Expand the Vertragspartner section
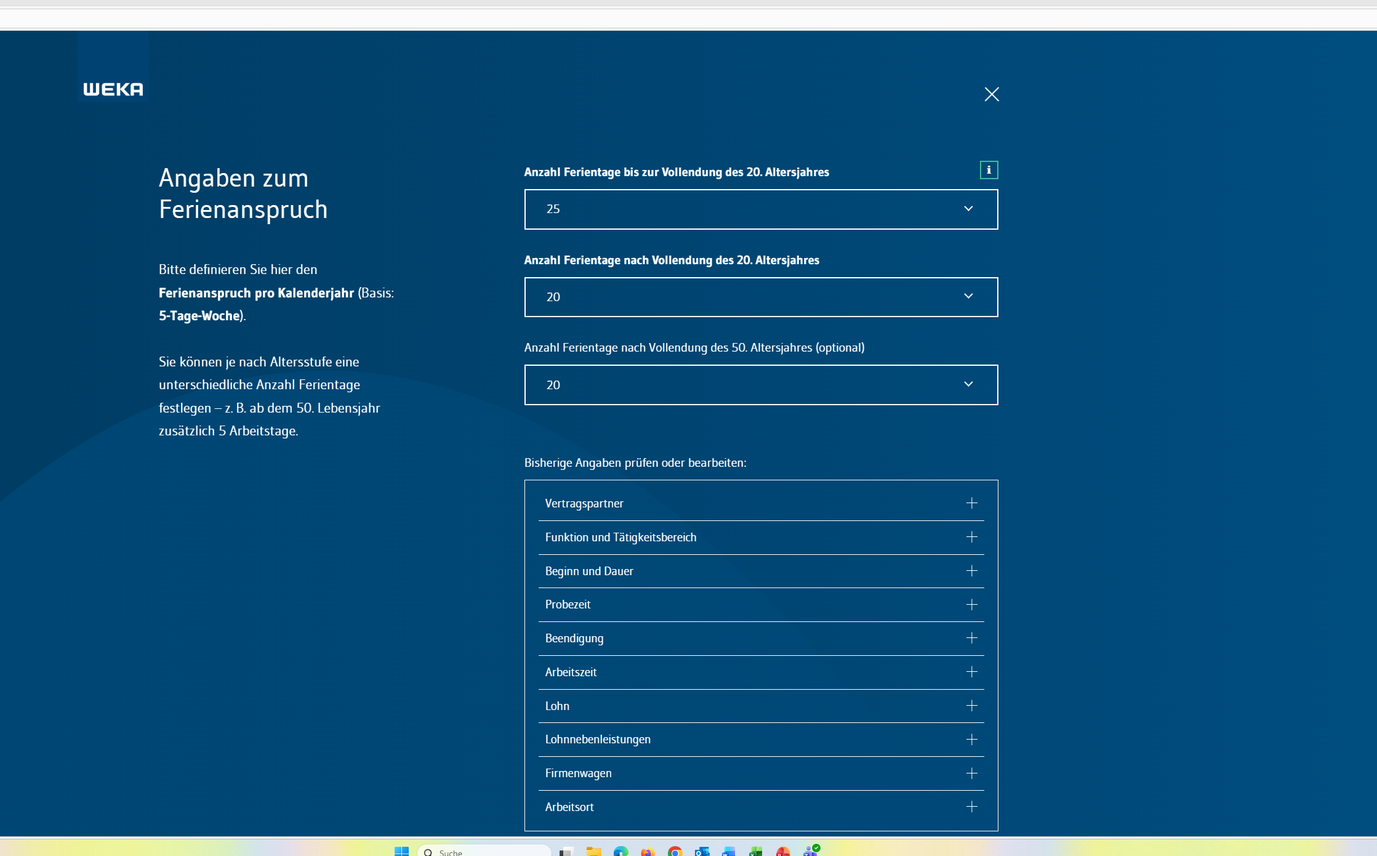The height and width of the screenshot is (856, 1377). 761,504
